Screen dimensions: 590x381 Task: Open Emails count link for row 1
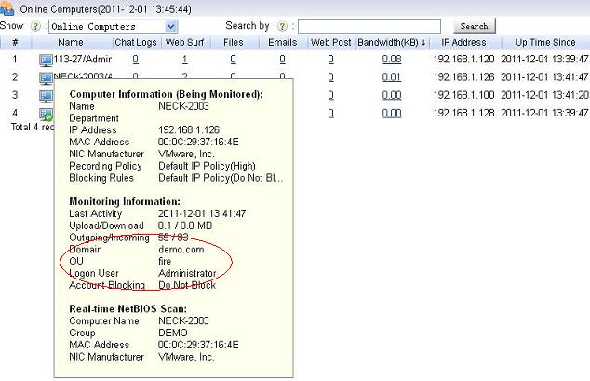tap(282, 60)
